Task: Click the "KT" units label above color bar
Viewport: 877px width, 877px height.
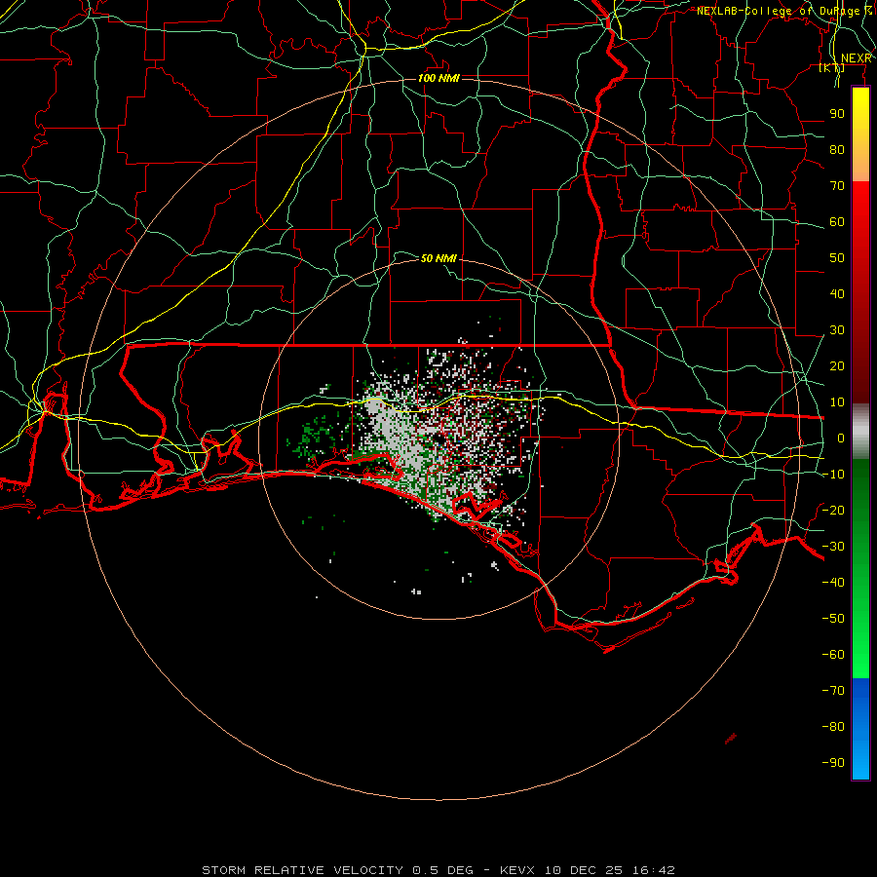Action: point(832,68)
